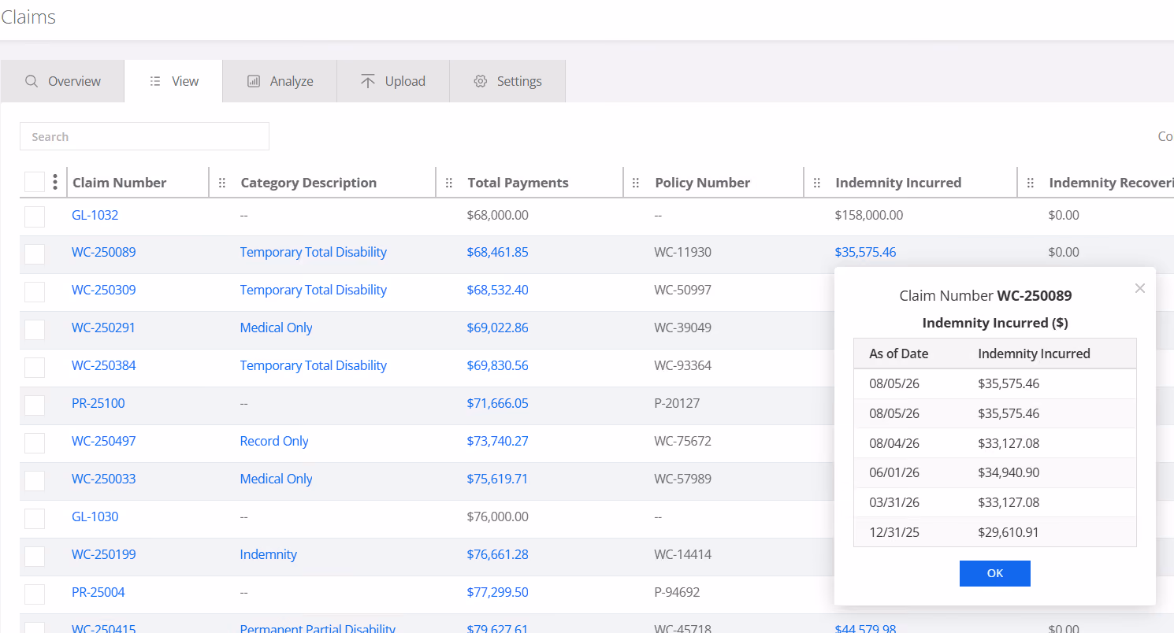Click the 12/31/25 date row in popup
Screen dimensions: 1174x633
pyautogui.click(x=995, y=532)
